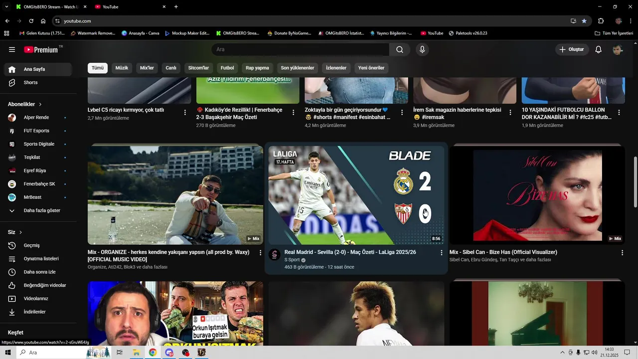
Task: Open a new Chrome tab
Action: pos(176,7)
